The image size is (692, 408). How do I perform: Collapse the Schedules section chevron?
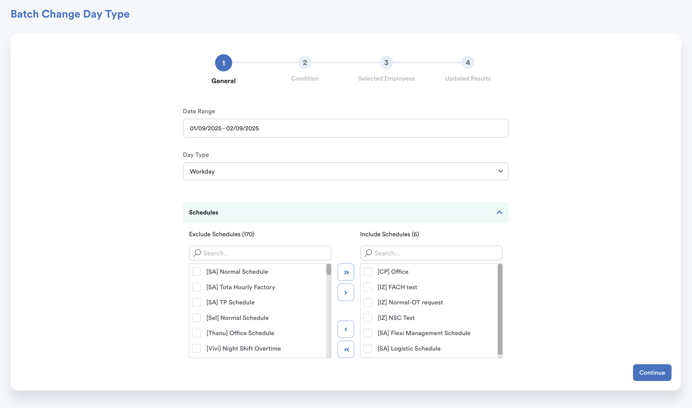click(499, 212)
